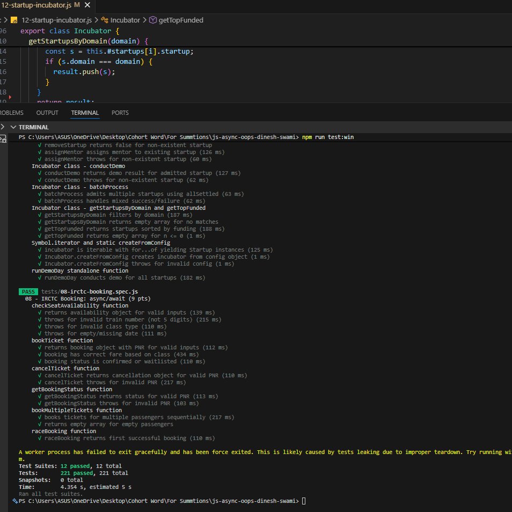Click 'Time: 4.354 s, estimated 5 s'
This screenshot has width=512, height=512.
tap(75, 487)
